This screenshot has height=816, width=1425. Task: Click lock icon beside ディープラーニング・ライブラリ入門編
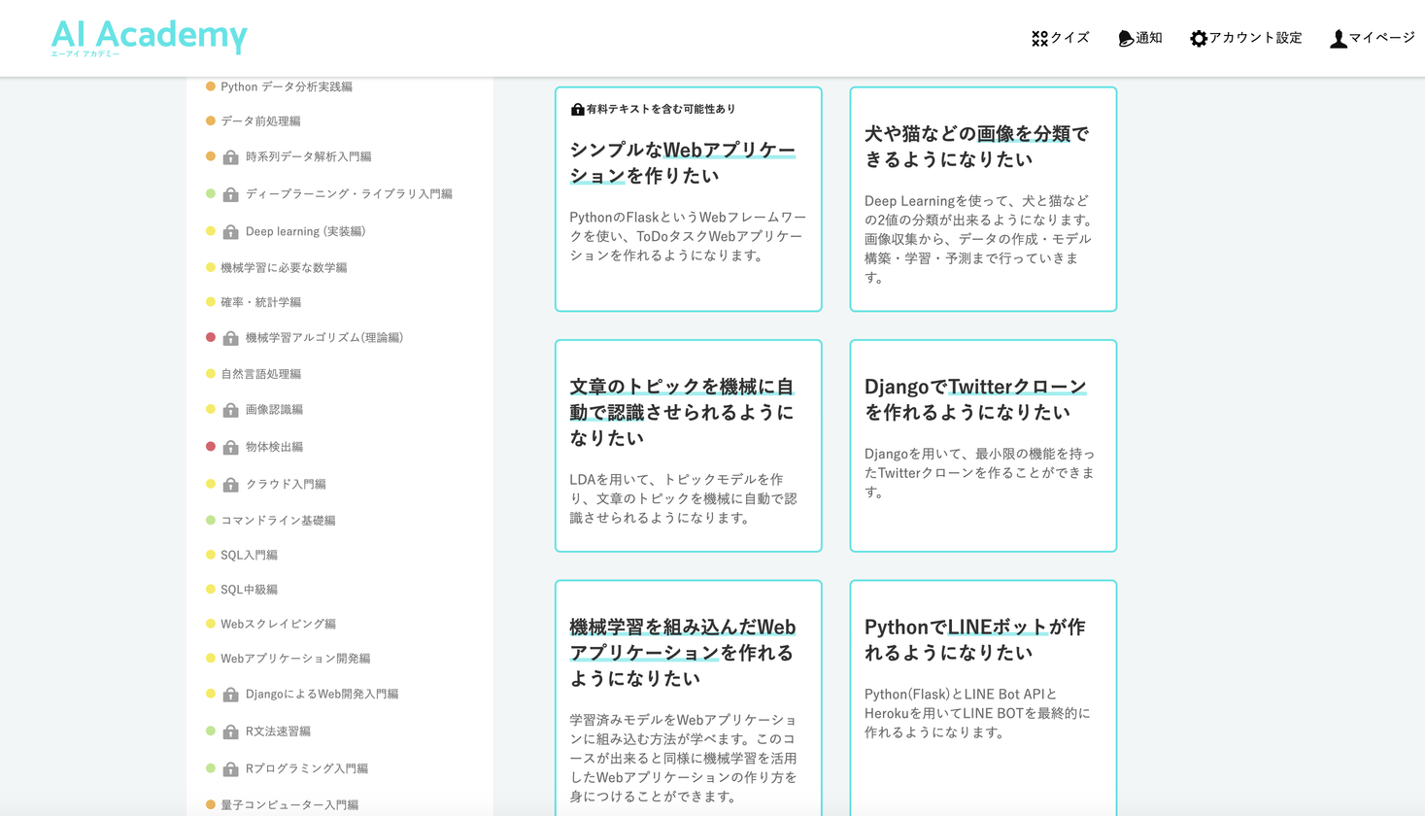pos(230,194)
